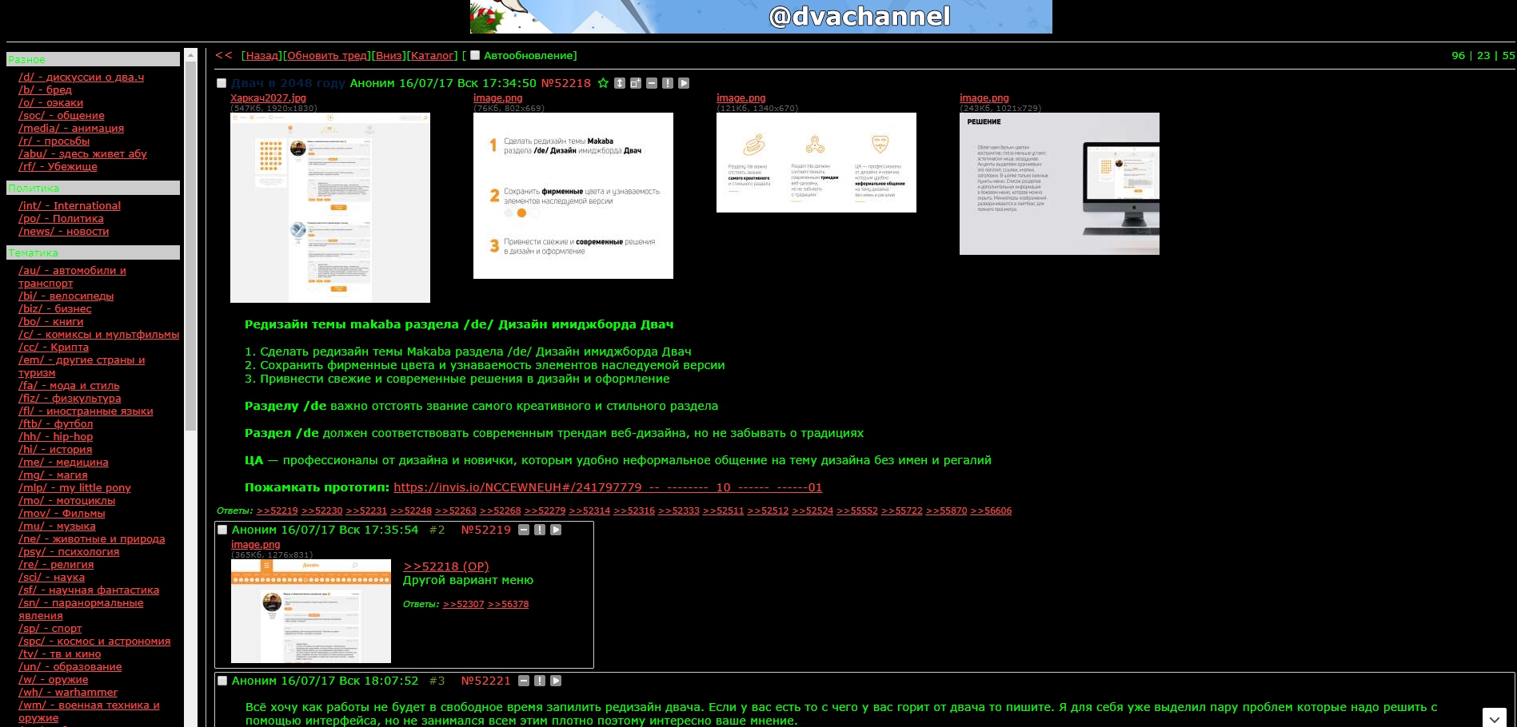Report post №52221 with the exclamation icon
This screenshot has height=727, width=1517.
tap(540, 681)
